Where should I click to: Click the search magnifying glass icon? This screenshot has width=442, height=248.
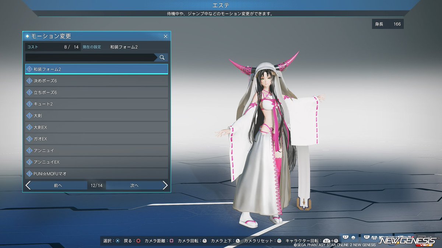point(162,57)
